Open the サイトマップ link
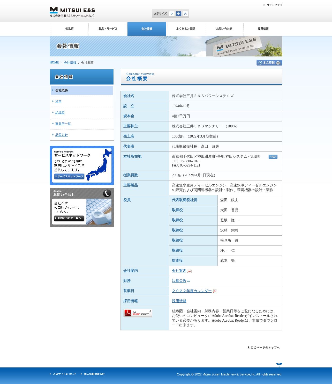332x384 pixels. [273, 5]
